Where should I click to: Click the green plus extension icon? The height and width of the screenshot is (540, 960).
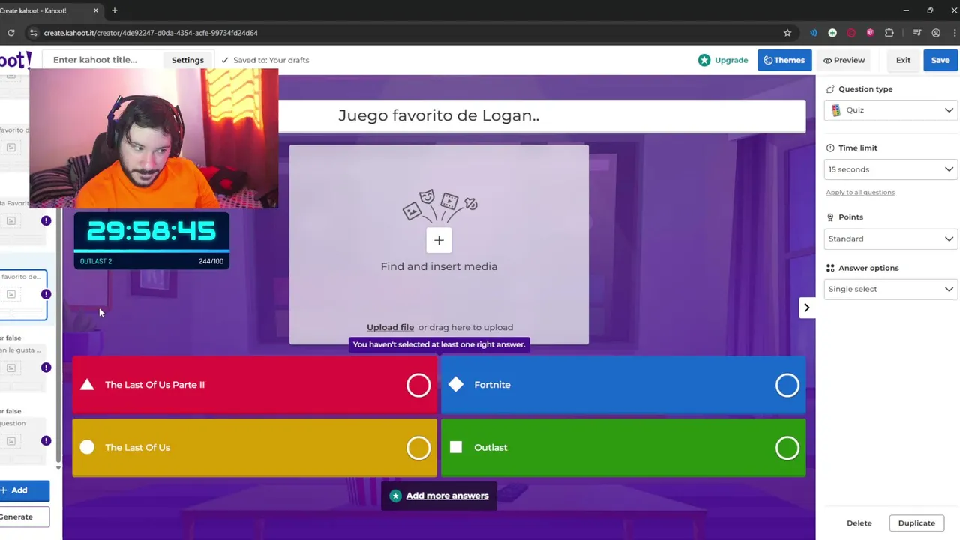pyautogui.click(x=832, y=33)
